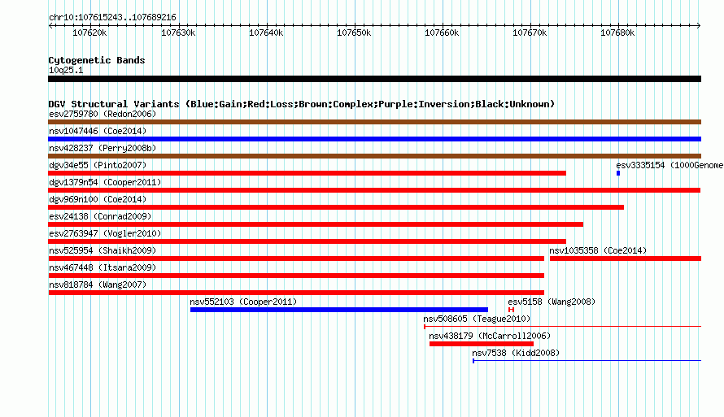
Task: Click the 107630k ruler tick
Action: [178, 33]
